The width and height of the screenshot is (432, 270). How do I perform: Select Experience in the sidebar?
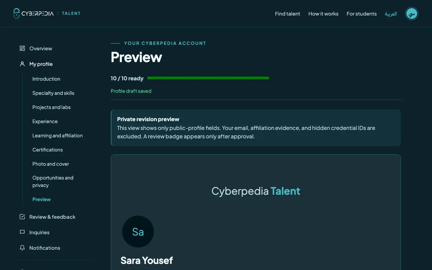coord(45,122)
